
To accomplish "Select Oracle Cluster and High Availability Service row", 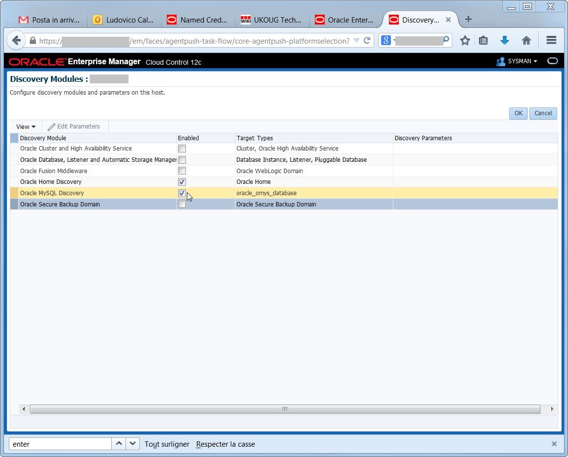I will point(284,149).
